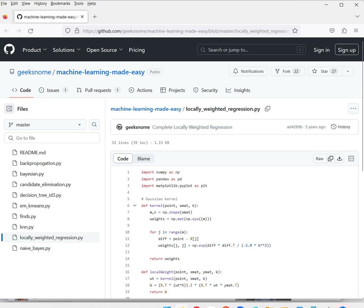
Task: Click the Go to file input
Action: 52,138
